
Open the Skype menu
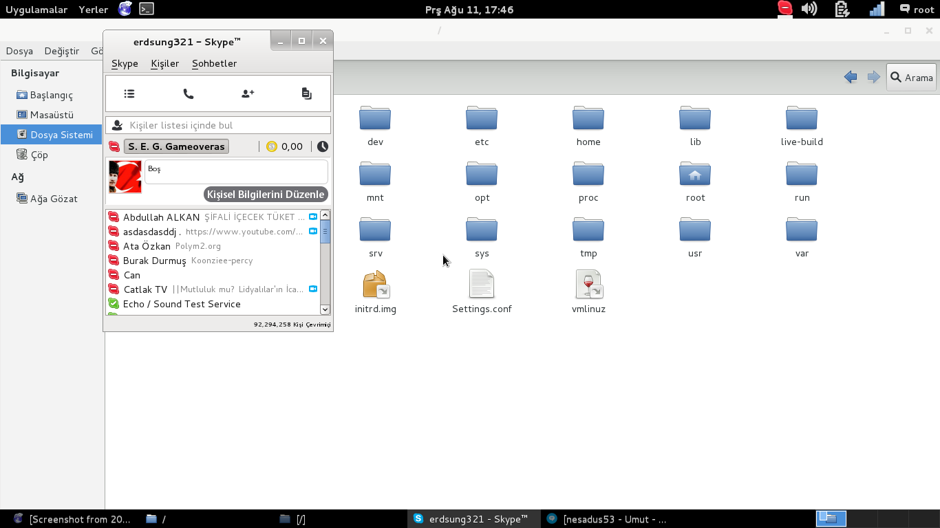pyautogui.click(x=125, y=63)
